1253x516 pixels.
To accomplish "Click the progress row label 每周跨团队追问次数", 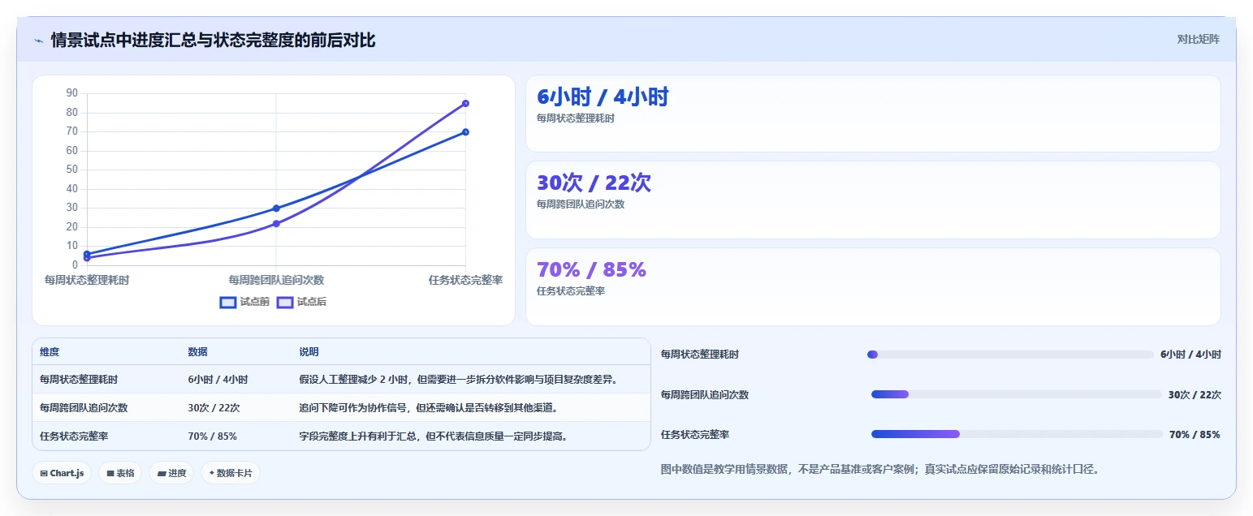I will 705,395.
